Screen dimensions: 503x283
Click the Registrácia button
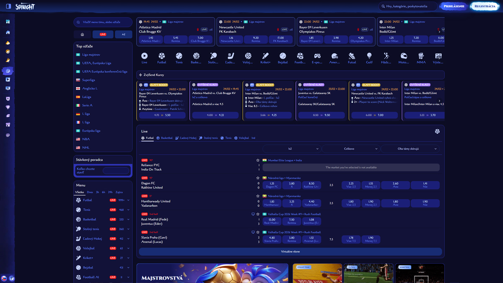coord(485,6)
